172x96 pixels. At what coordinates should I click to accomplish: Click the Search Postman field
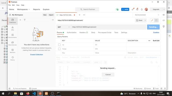pyautogui.click(x=87, y=10)
